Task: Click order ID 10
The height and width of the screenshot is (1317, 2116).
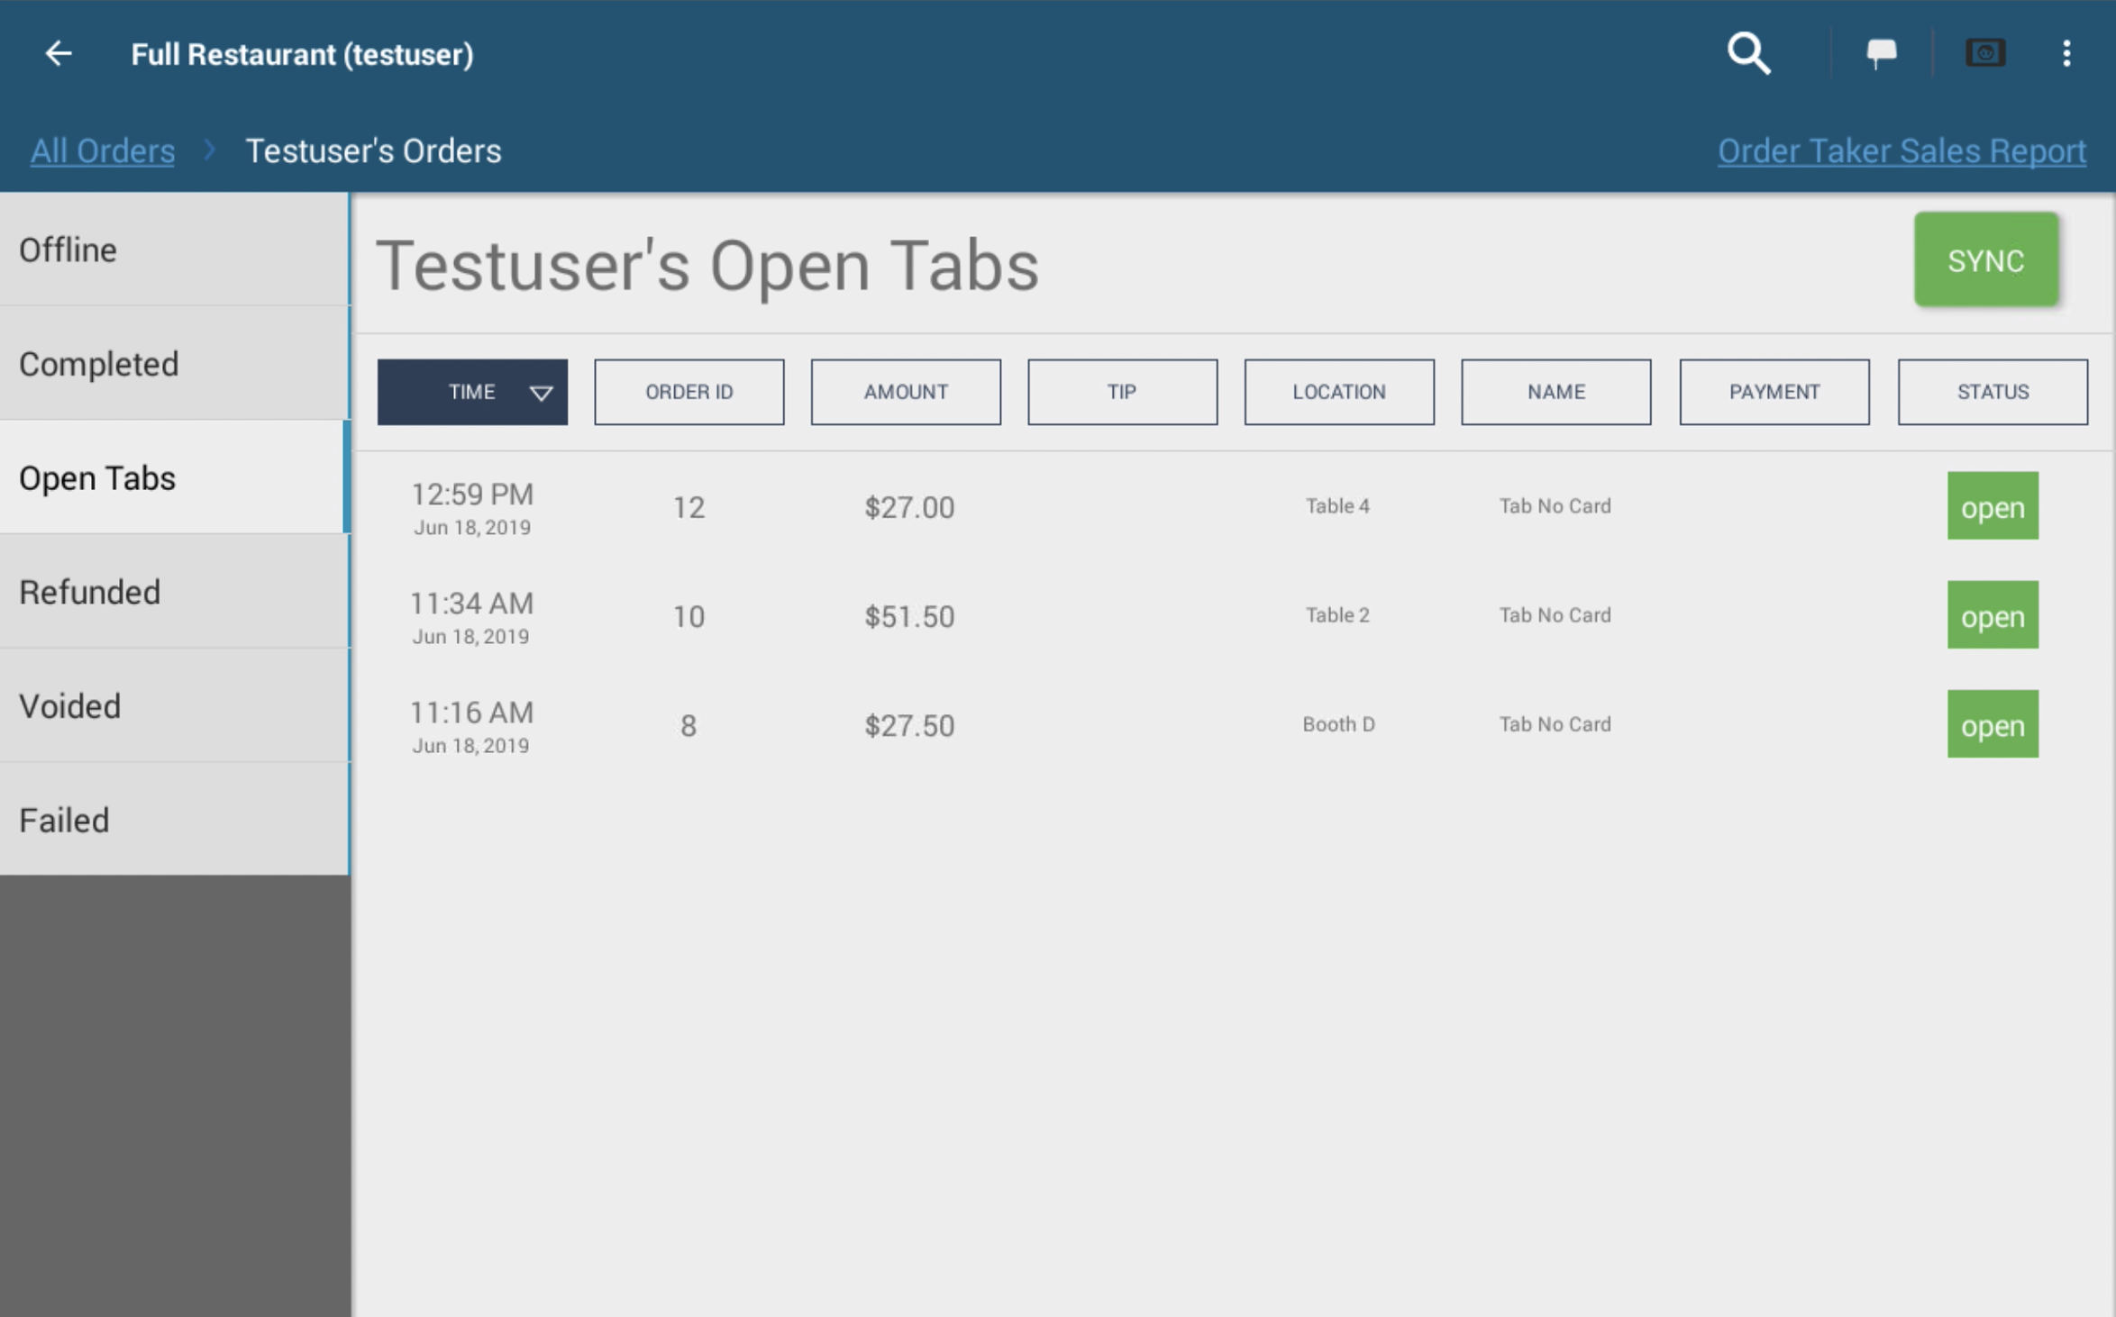Action: tap(689, 616)
